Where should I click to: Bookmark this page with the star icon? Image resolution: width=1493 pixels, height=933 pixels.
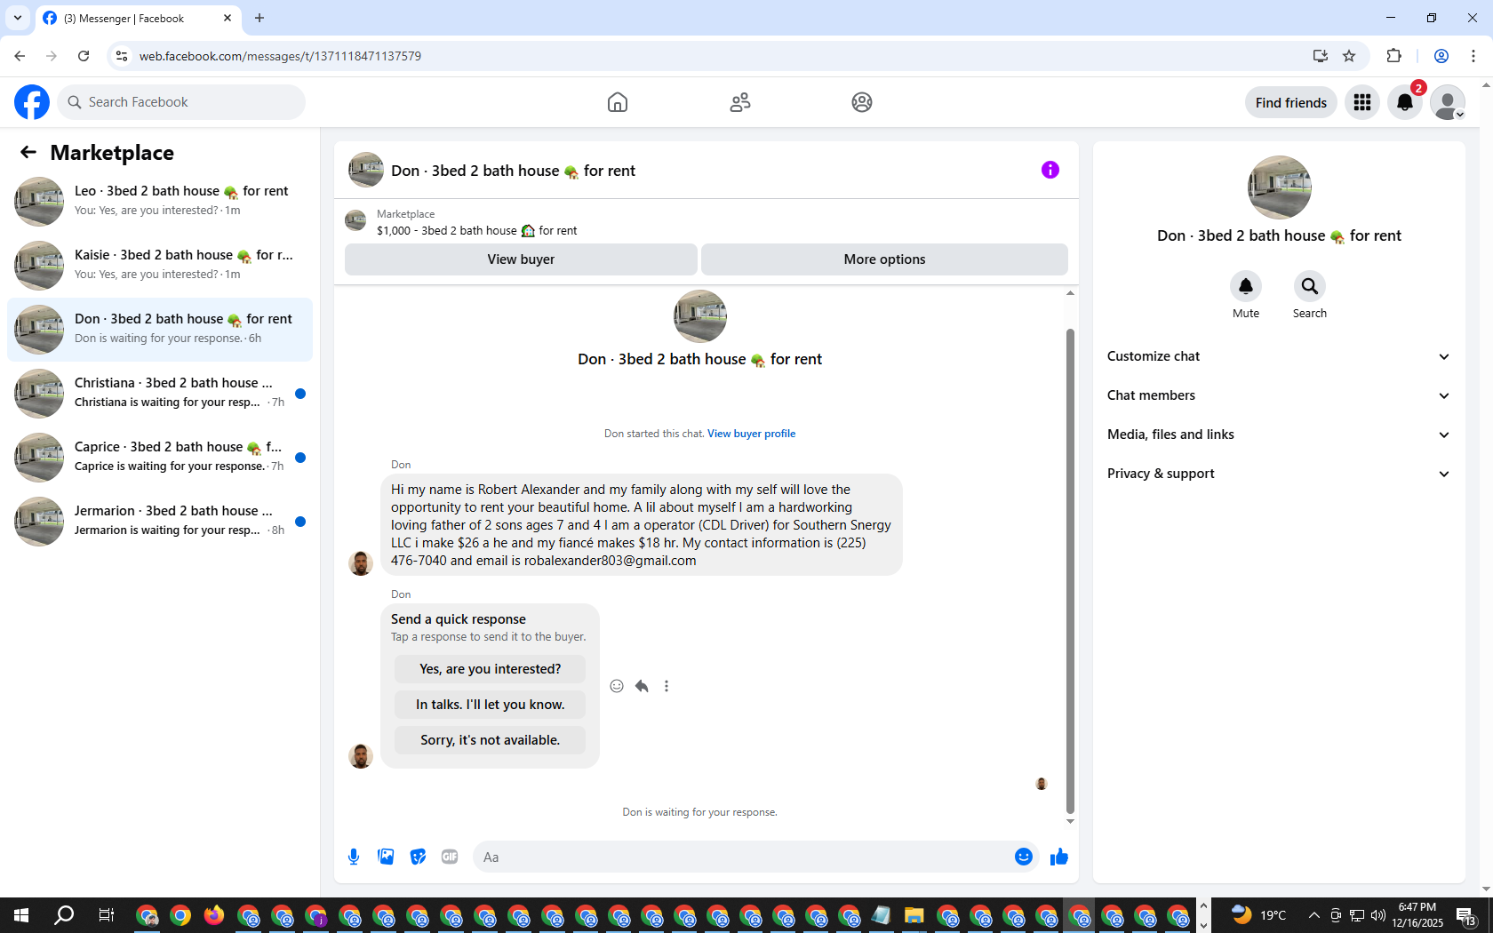tap(1349, 56)
